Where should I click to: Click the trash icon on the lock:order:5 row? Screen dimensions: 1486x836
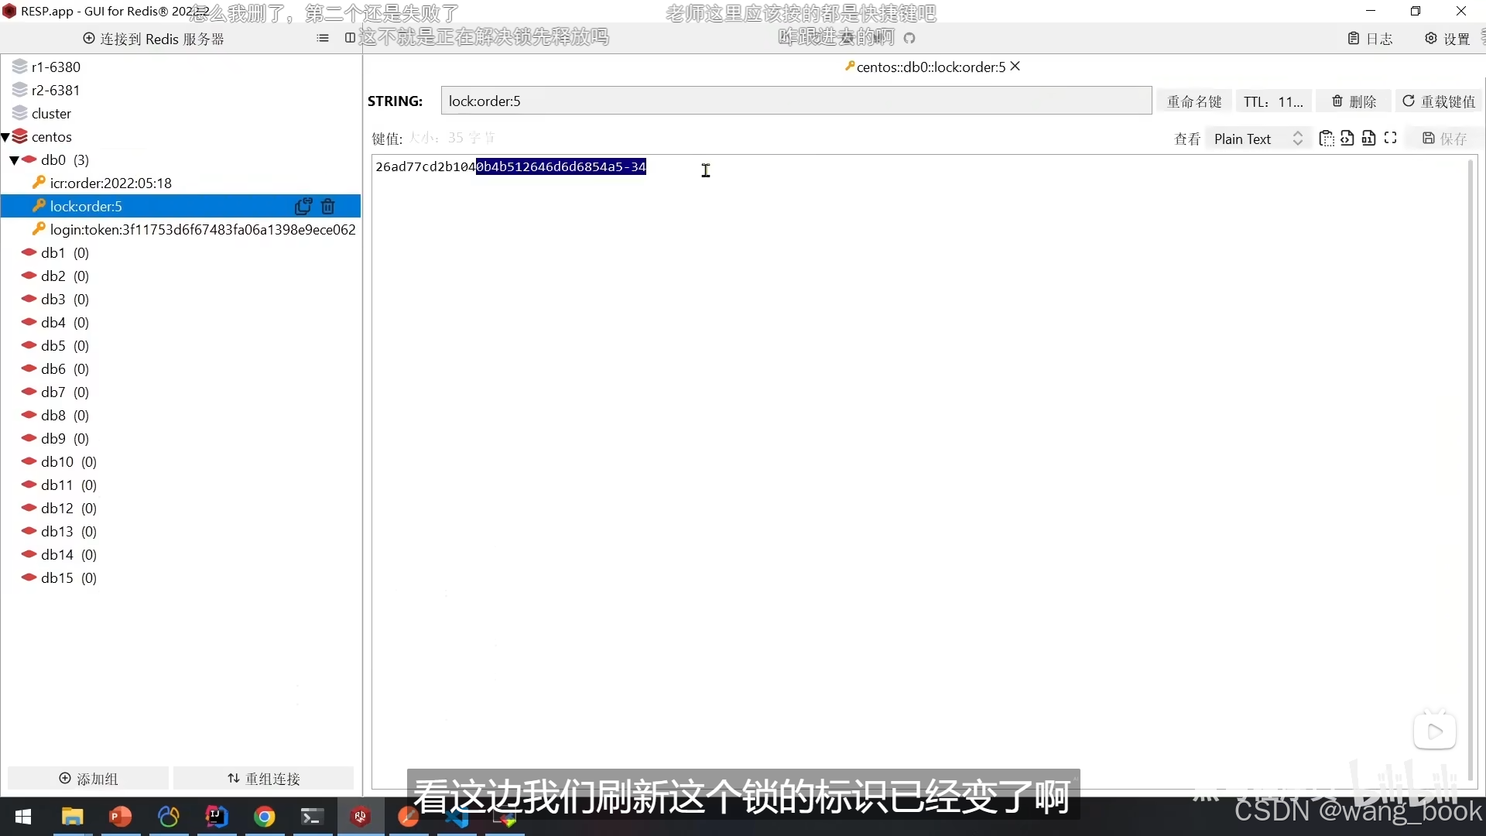pos(328,206)
